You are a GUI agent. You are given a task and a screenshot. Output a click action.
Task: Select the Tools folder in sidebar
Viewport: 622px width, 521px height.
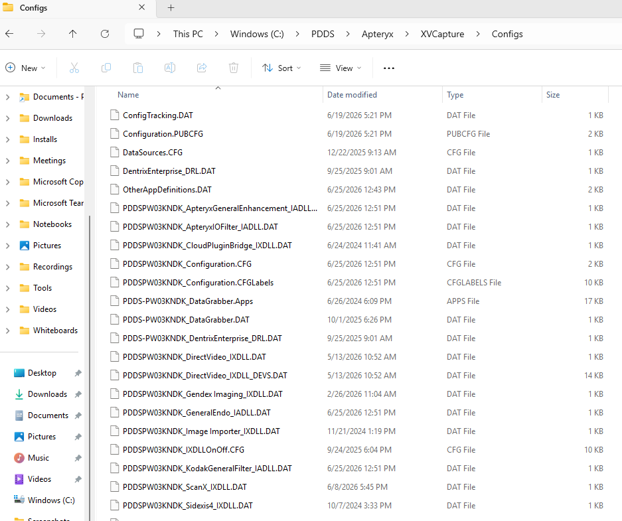42,288
